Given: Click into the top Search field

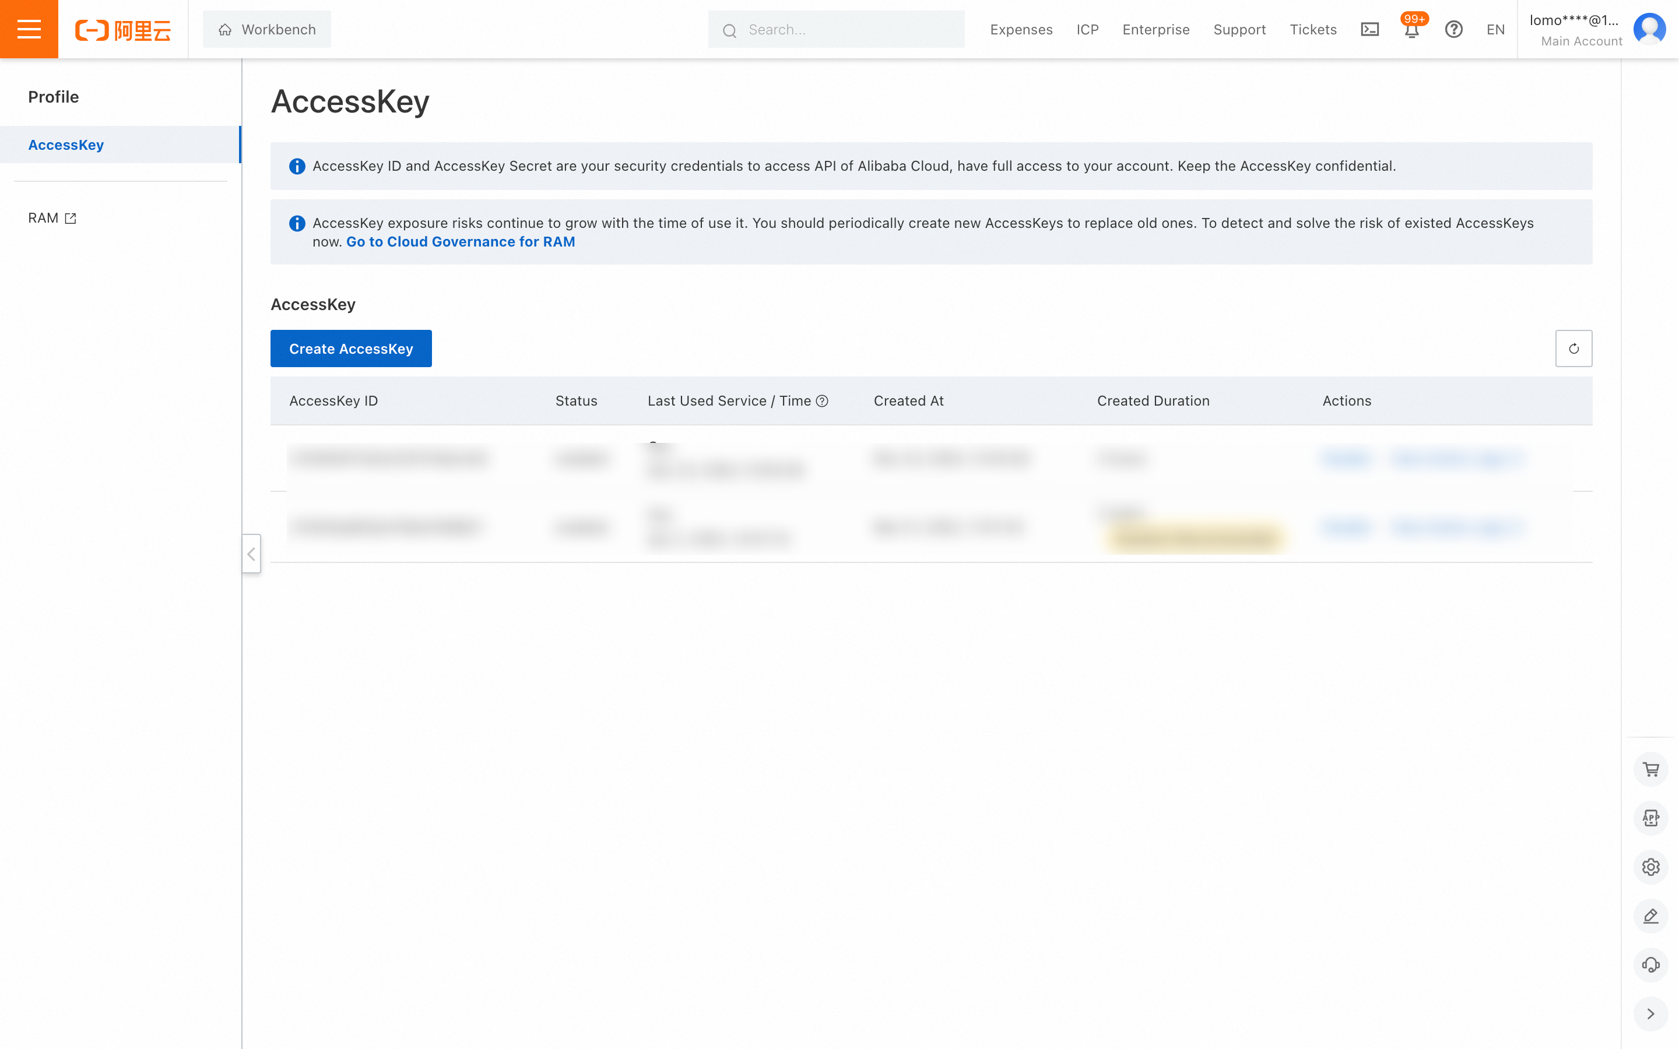Looking at the screenshot, I should point(846,30).
